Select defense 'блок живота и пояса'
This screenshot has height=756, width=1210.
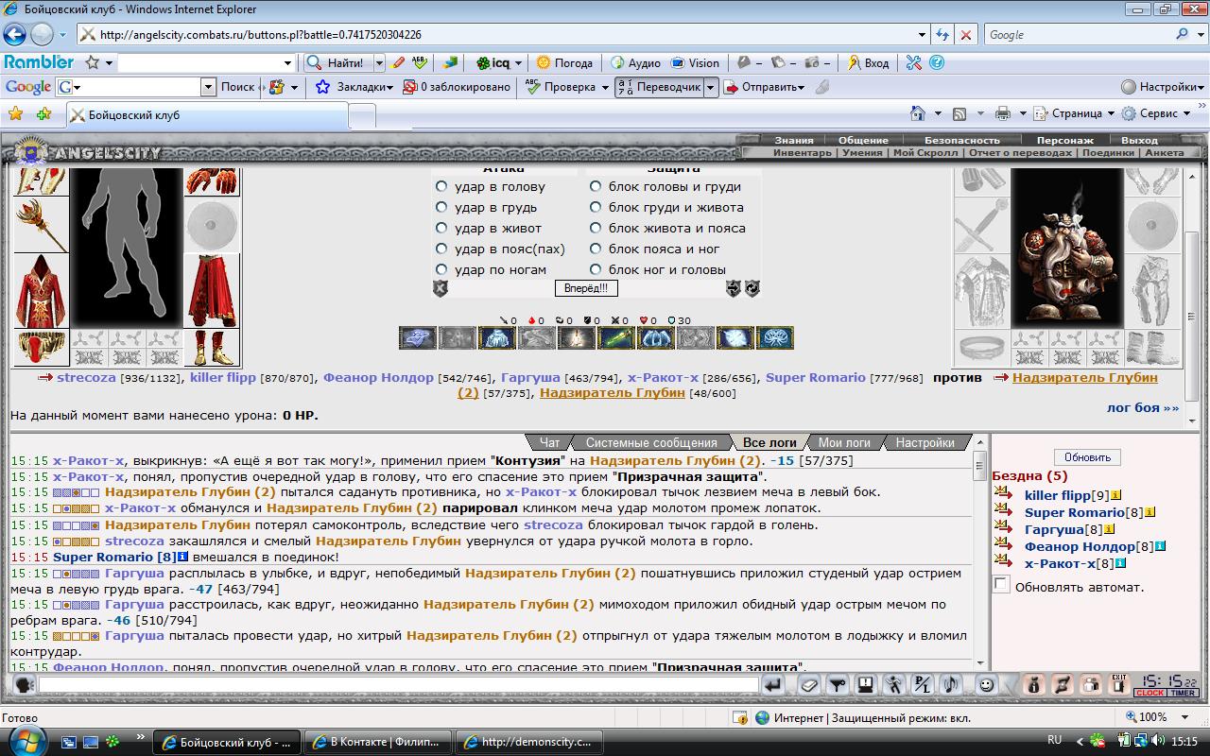pos(596,228)
